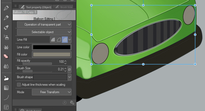Select the Eraser tool in the toolbar

tap(6, 56)
